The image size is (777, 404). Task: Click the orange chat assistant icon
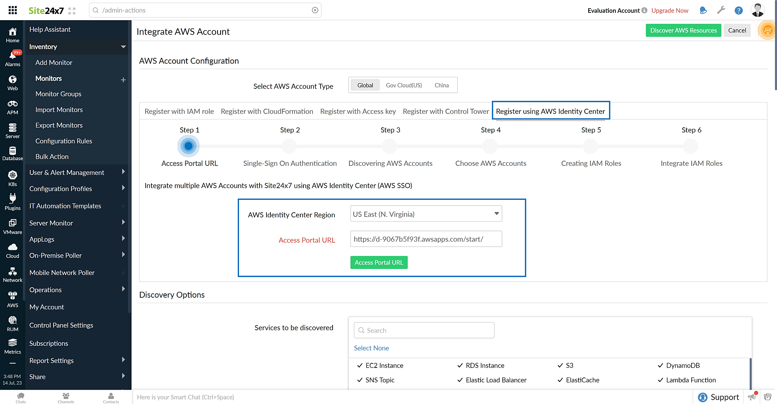tap(768, 31)
